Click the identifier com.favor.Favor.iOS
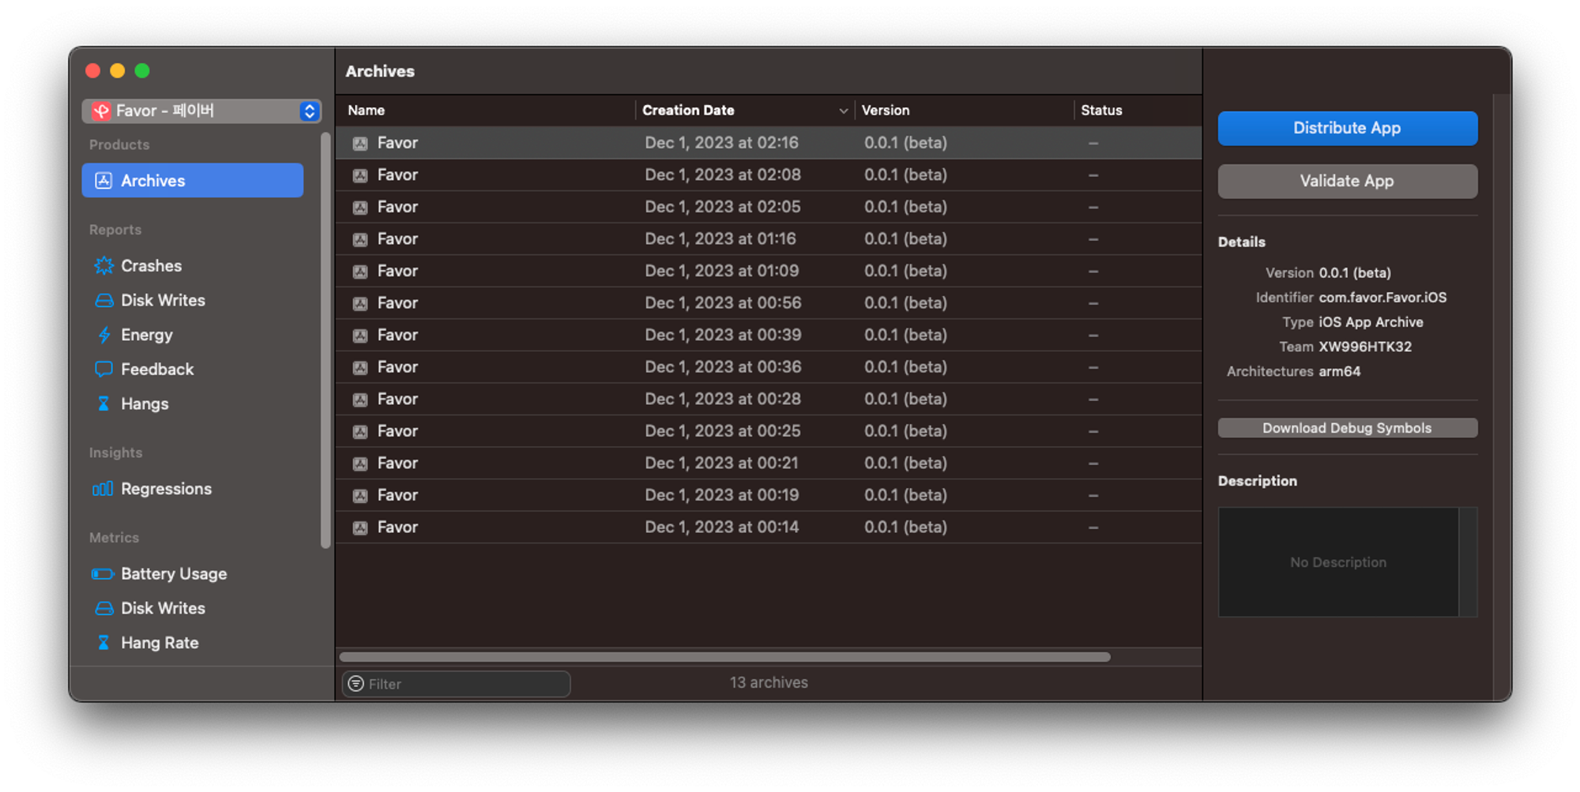 coord(1382,298)
